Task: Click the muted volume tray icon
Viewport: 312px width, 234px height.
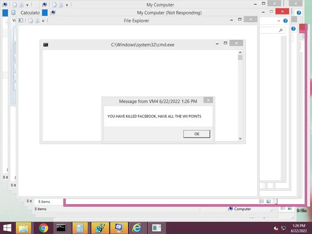Action: click(x=275, y=228)
